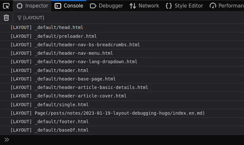Select log line header-article-cover.html
This screenshot has height=145, width=244.
pos(122,96)
